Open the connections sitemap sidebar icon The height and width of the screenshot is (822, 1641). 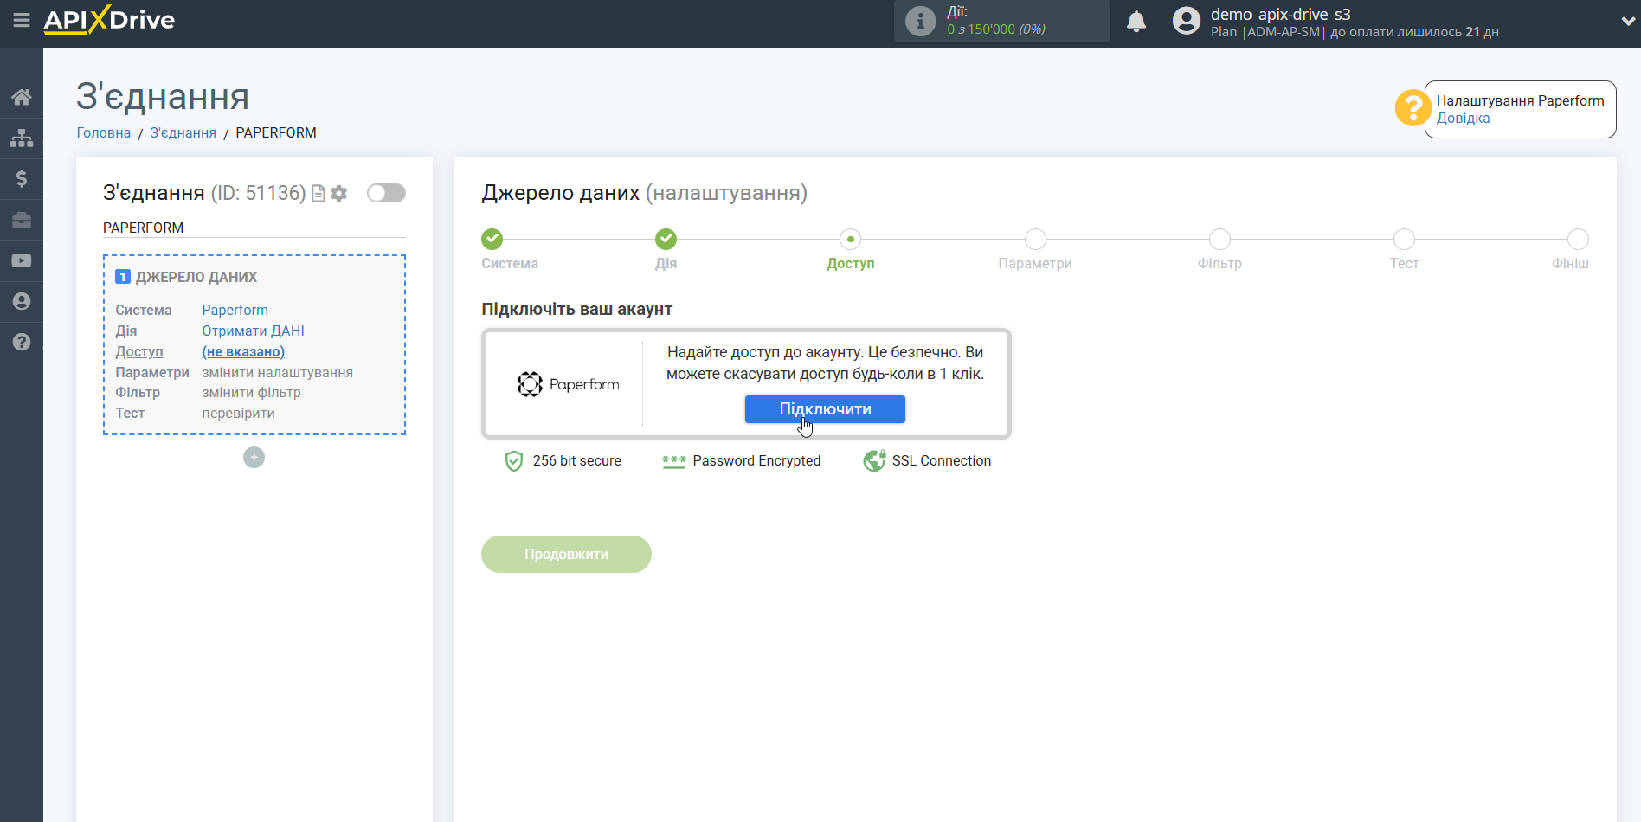coord(22,138)
